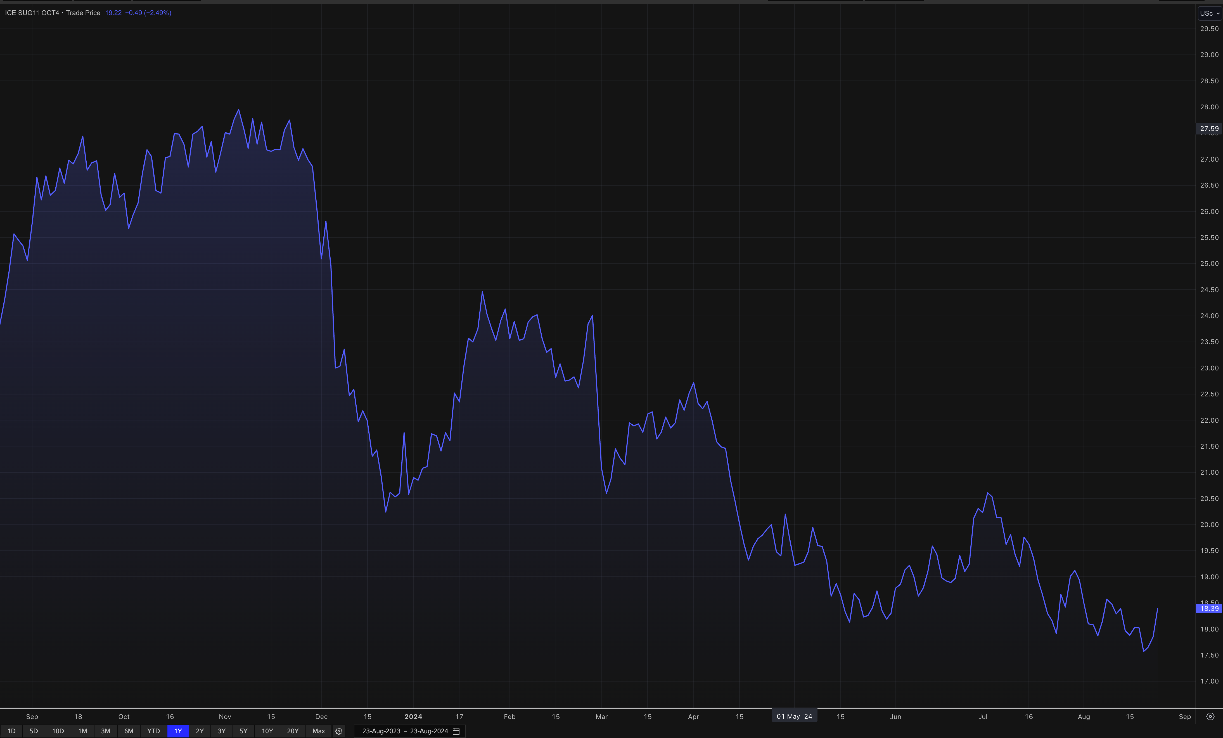Select the 10D time range
1223x738 pixels.
(x=58, y=731)
